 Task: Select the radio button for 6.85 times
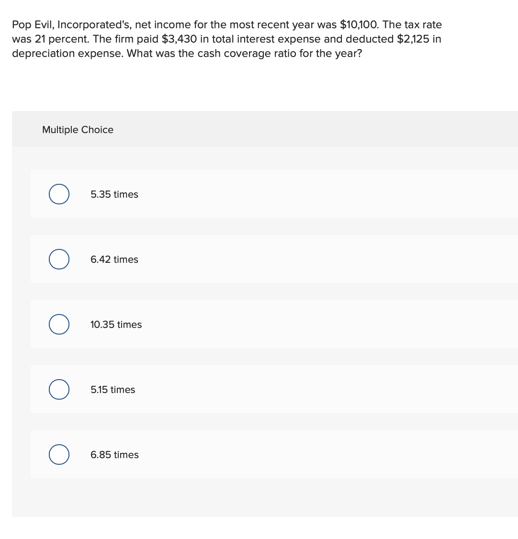click(58, 454)
